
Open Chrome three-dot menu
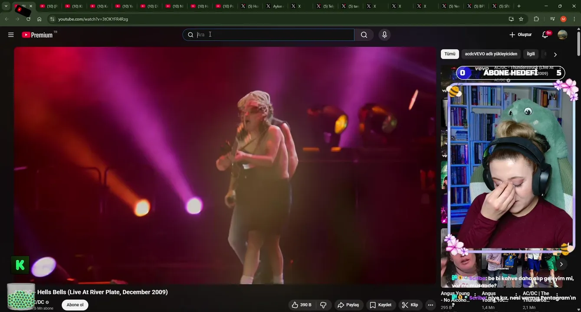point(574,19)
